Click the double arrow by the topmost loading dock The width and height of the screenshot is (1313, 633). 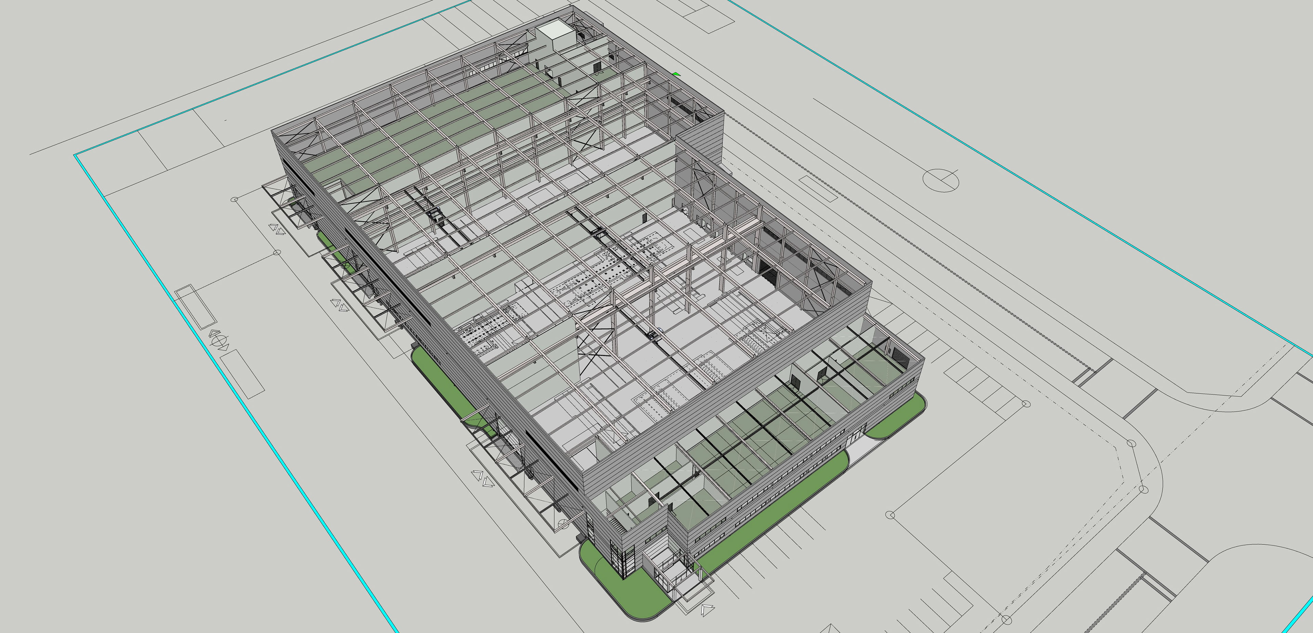click(278, 230)
